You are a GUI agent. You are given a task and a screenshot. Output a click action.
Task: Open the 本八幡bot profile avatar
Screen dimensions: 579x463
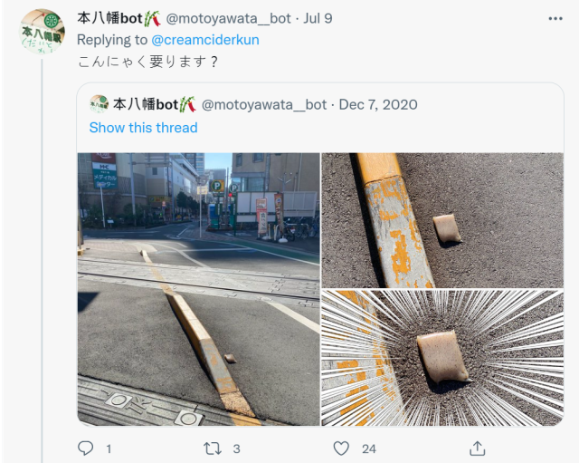pyautogui.click(x=42, y=32)
